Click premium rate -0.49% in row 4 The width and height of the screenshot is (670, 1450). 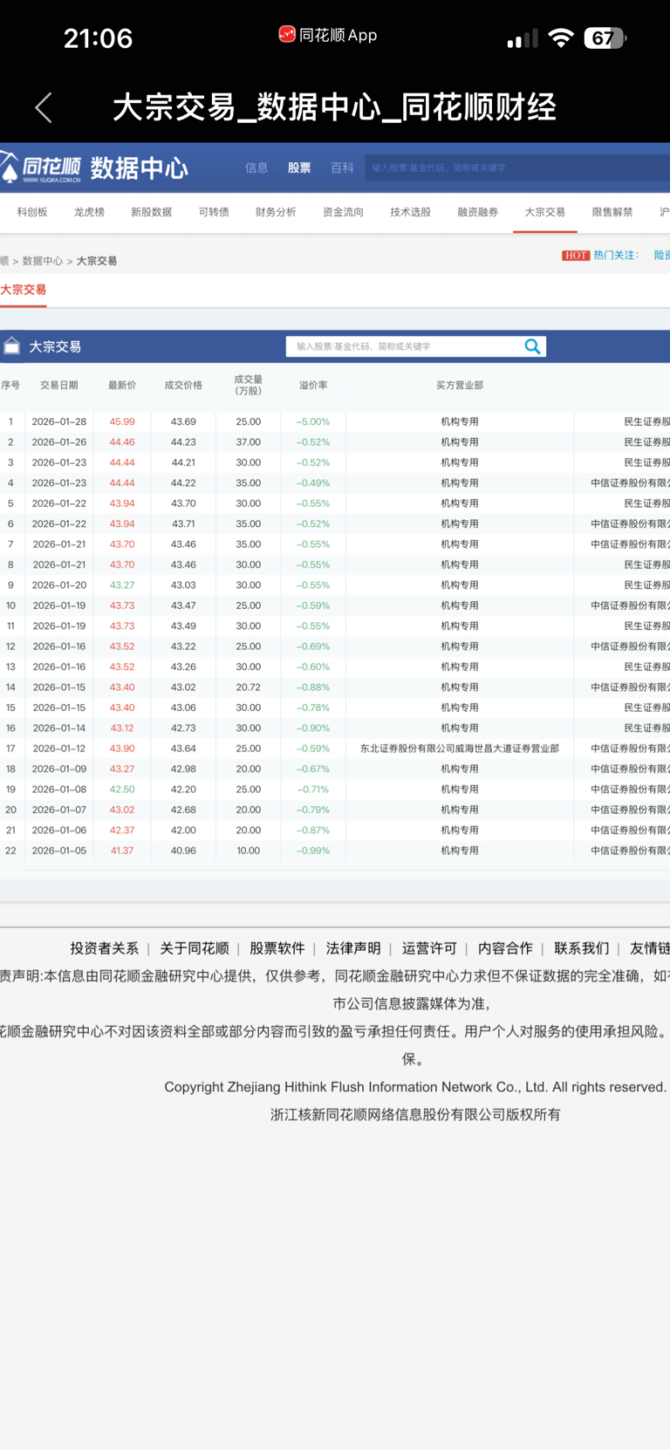tap(313, 482)
